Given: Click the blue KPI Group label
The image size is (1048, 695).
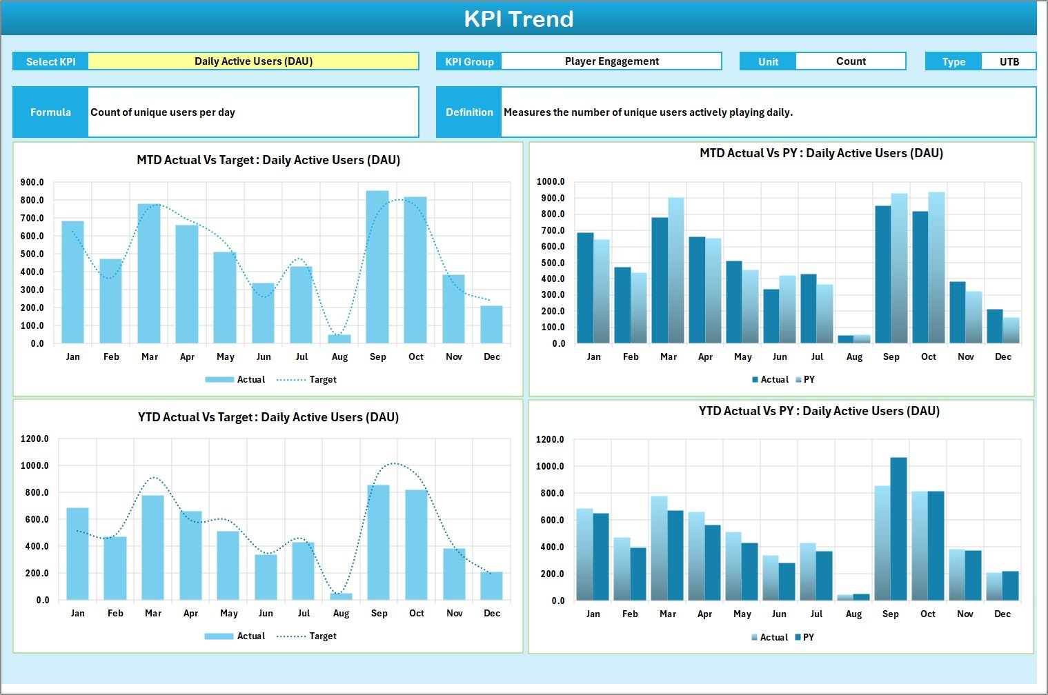Looking at the screenshot, I should point(469,61).
